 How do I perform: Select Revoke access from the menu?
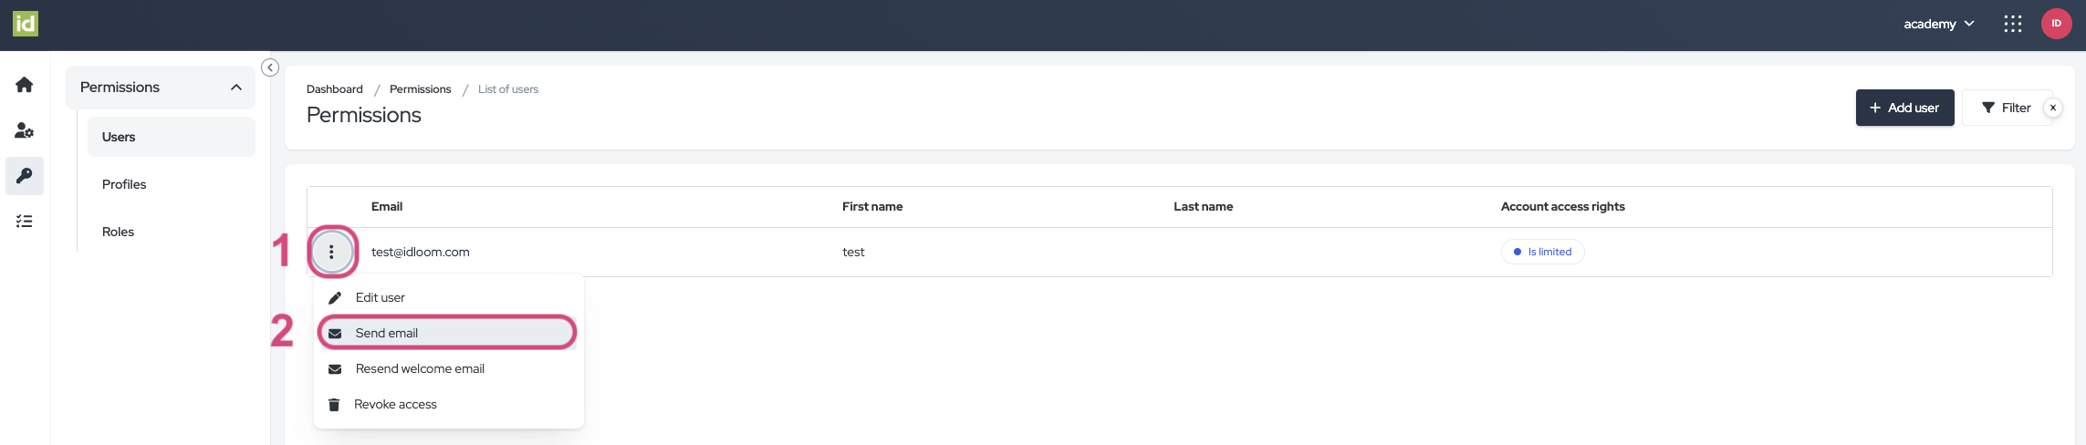tap(395, 404)
